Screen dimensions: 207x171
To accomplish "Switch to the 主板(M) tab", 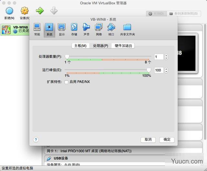I will (x=81, y=46).
